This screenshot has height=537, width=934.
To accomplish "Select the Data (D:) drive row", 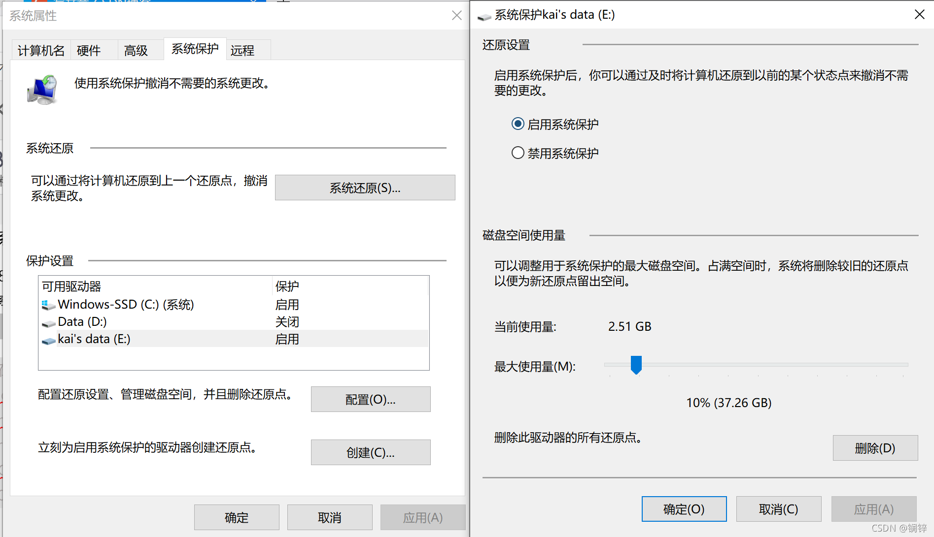I will click(234, 322).
